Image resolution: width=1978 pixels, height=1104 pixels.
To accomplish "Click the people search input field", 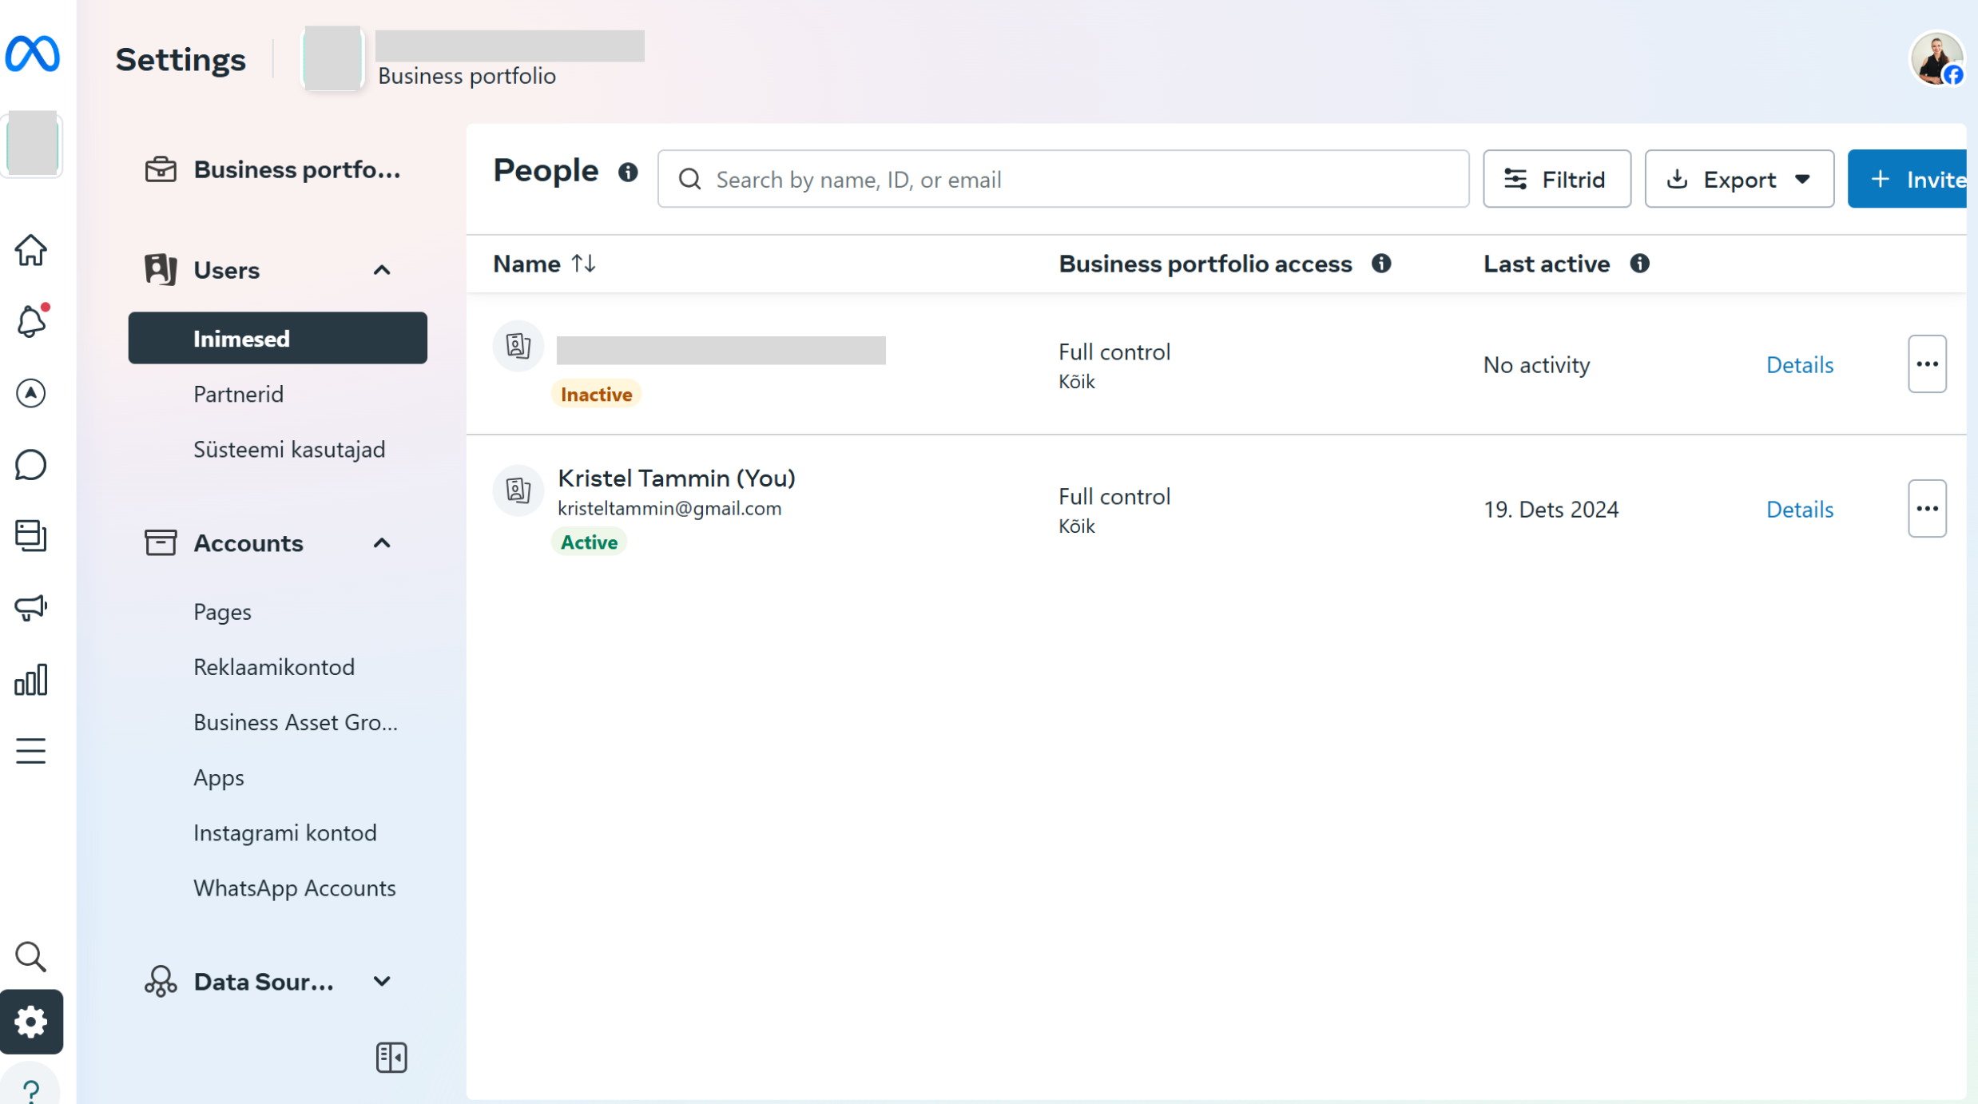I will click(x=1062, y=179).
